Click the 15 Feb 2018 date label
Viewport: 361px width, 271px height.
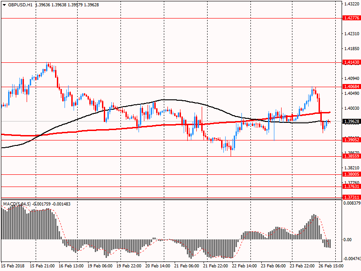13,266
